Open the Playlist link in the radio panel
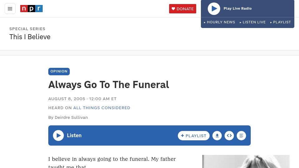299x168 pixels. coord(281,22)
